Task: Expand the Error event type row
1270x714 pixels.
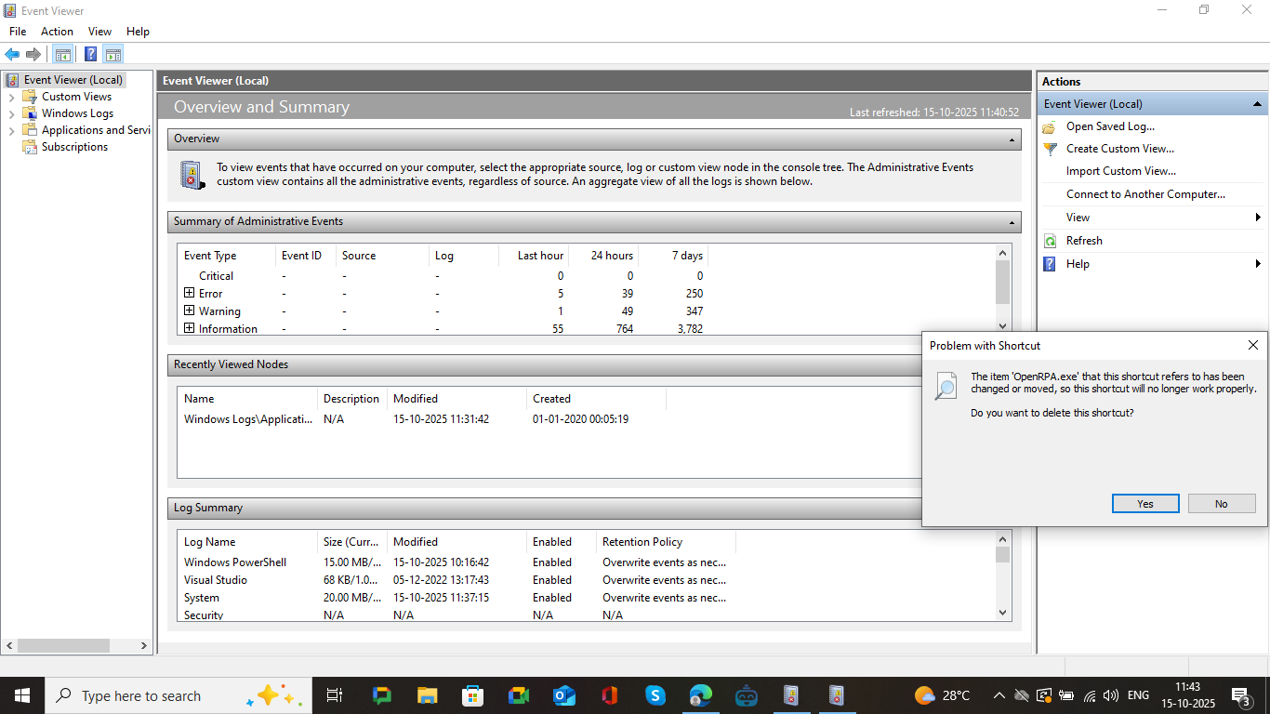Action: pos(189,293)
